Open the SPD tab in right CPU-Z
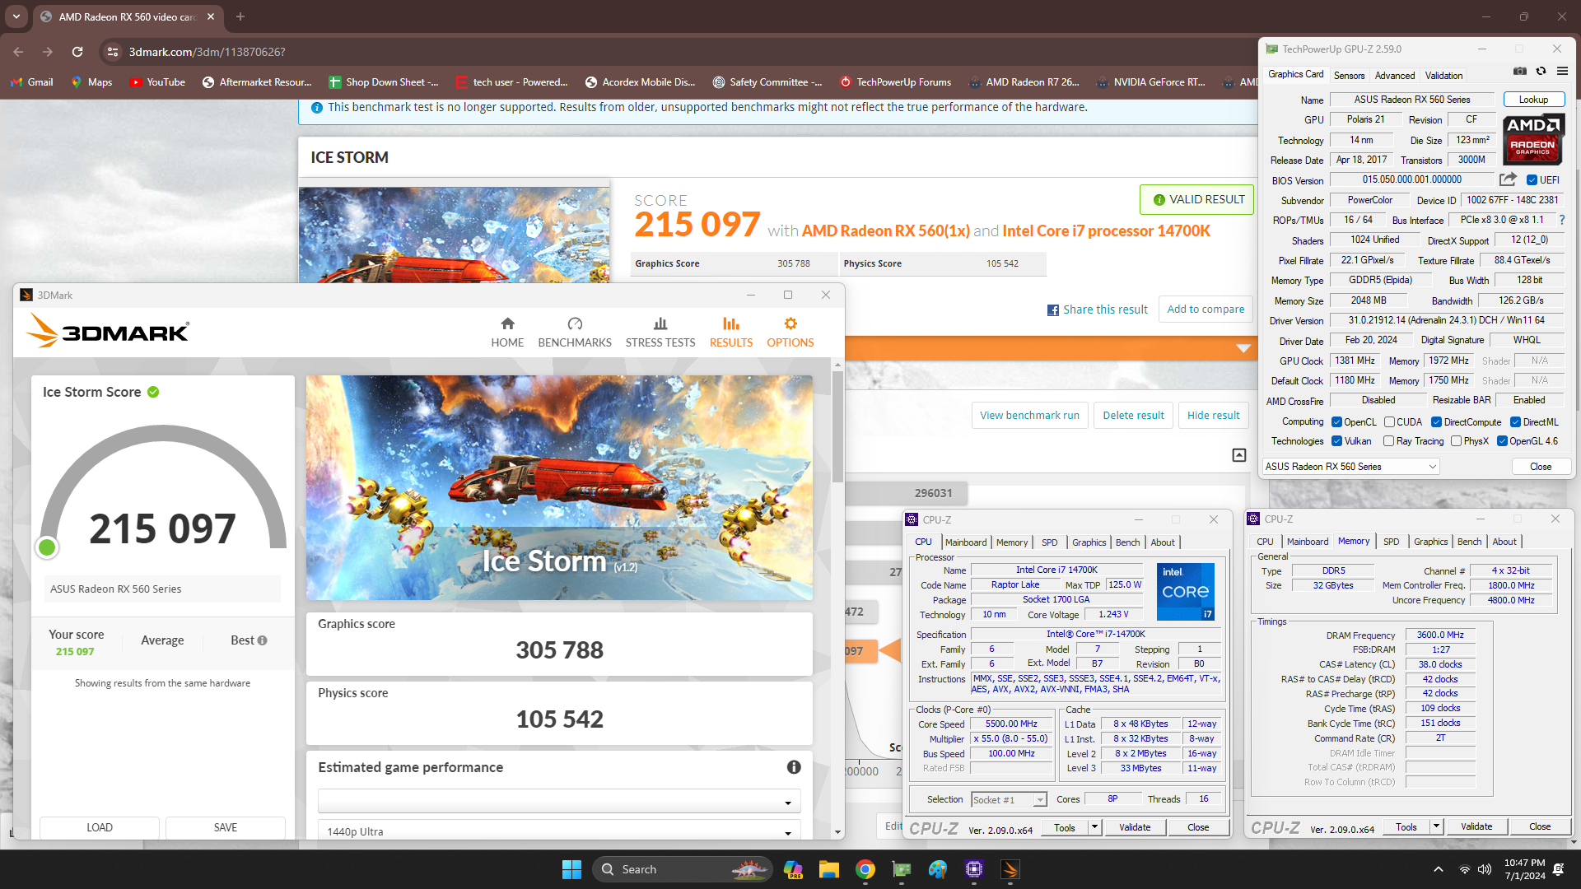This screenshot has width=1581, height=889. [x=1391, y=542]
